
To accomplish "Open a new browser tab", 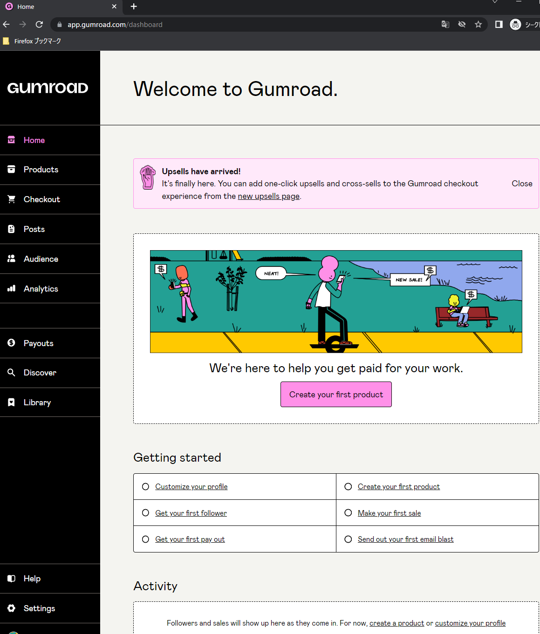I will tap(134, 7).
